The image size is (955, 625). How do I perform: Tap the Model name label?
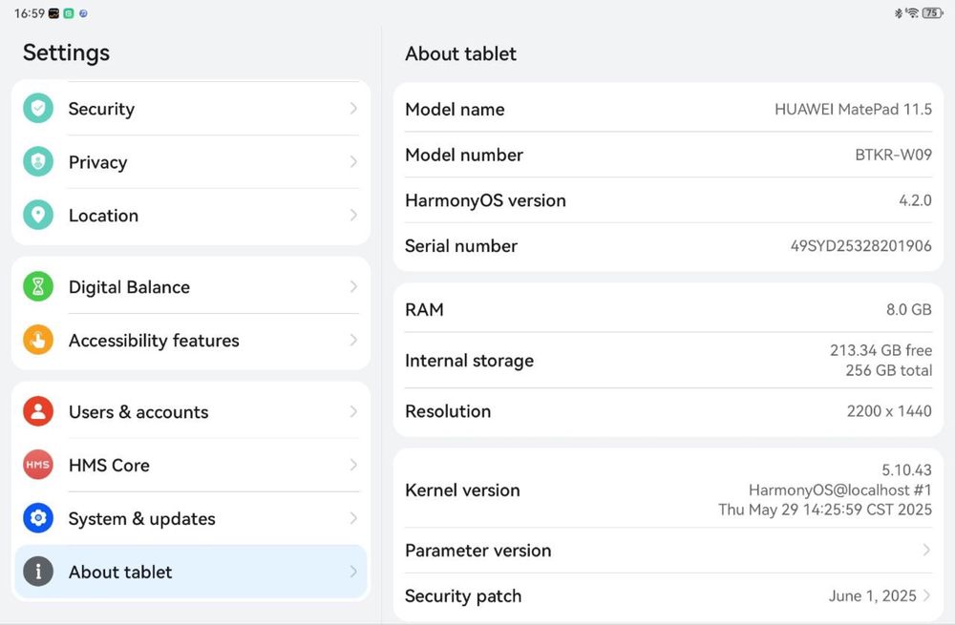455,110
